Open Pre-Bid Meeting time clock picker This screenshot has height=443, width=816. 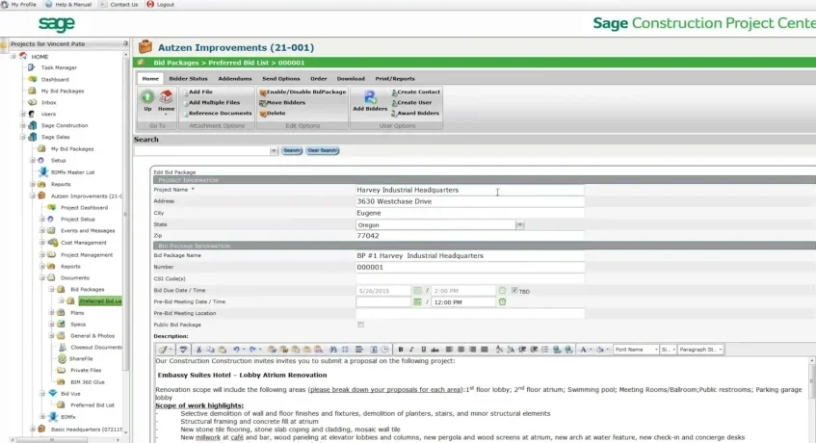(x=502, y=301)
